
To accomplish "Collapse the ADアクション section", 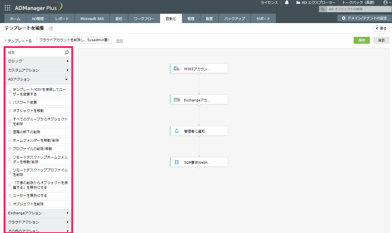I will point(39,79).
